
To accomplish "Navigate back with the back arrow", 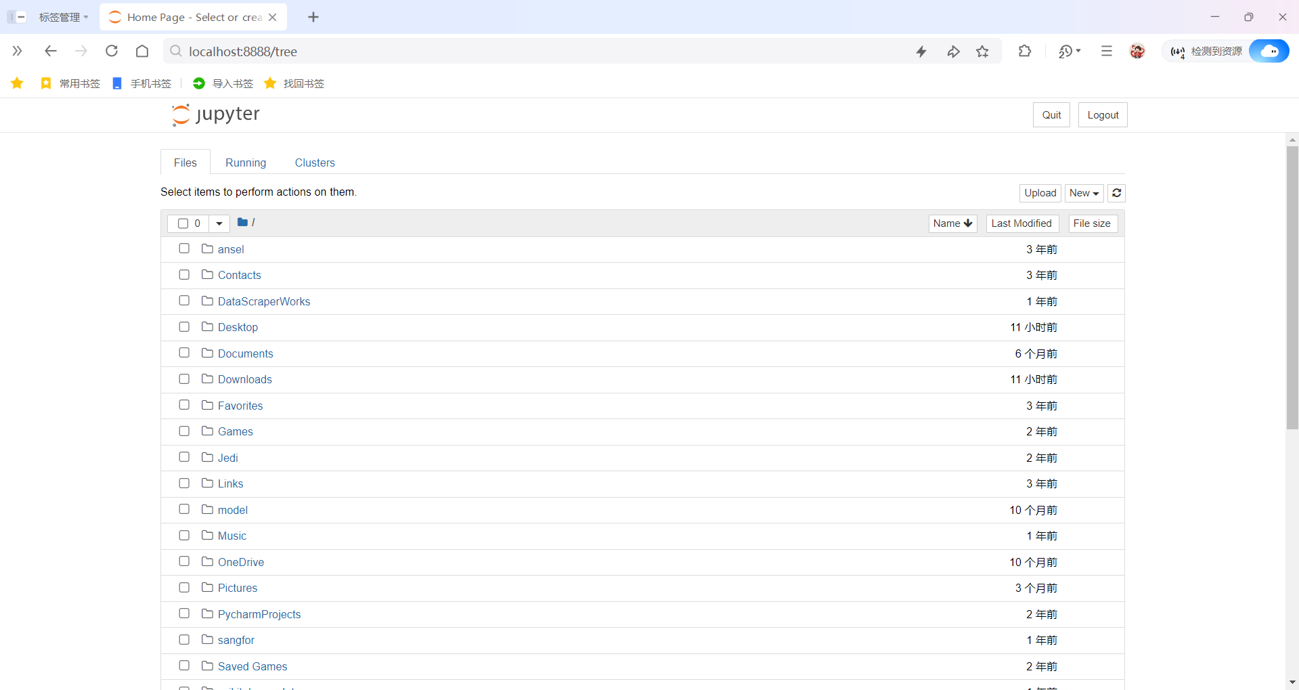I will click(x=51, y=51).
